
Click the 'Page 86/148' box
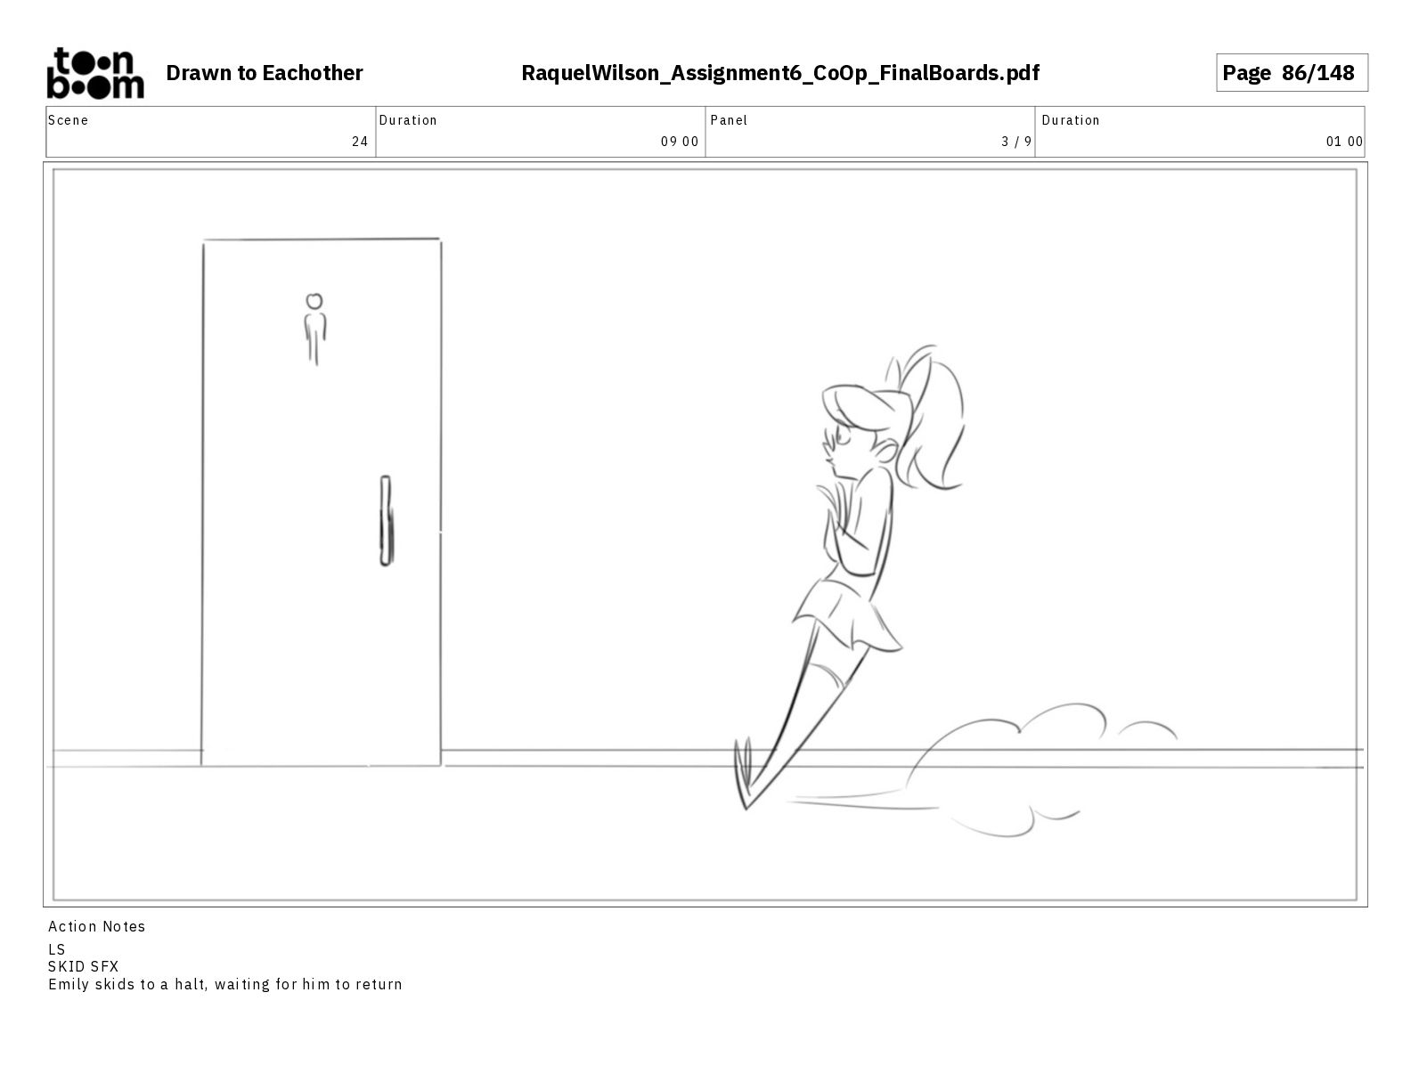(x=1292, y=73)
